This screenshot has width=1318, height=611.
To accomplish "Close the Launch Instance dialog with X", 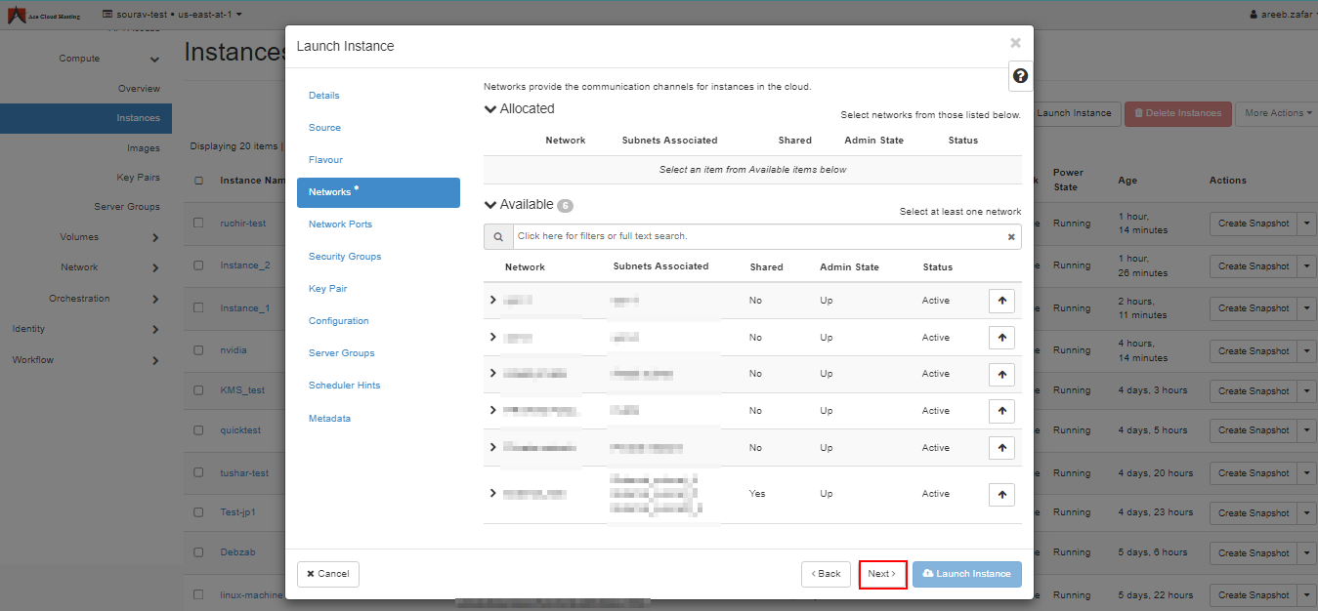I will coord(1015,43).
